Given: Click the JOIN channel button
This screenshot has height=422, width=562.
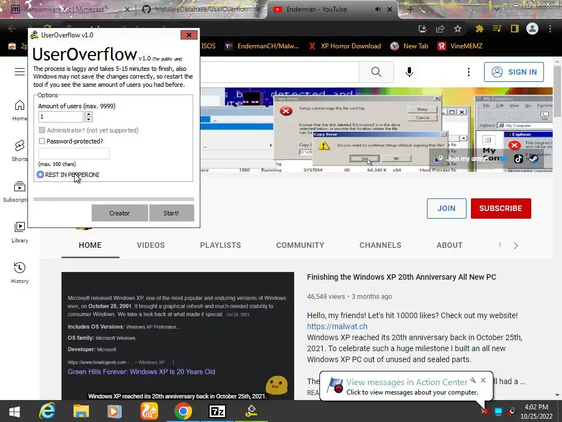Looking at the screenshot, I should 446,208.
